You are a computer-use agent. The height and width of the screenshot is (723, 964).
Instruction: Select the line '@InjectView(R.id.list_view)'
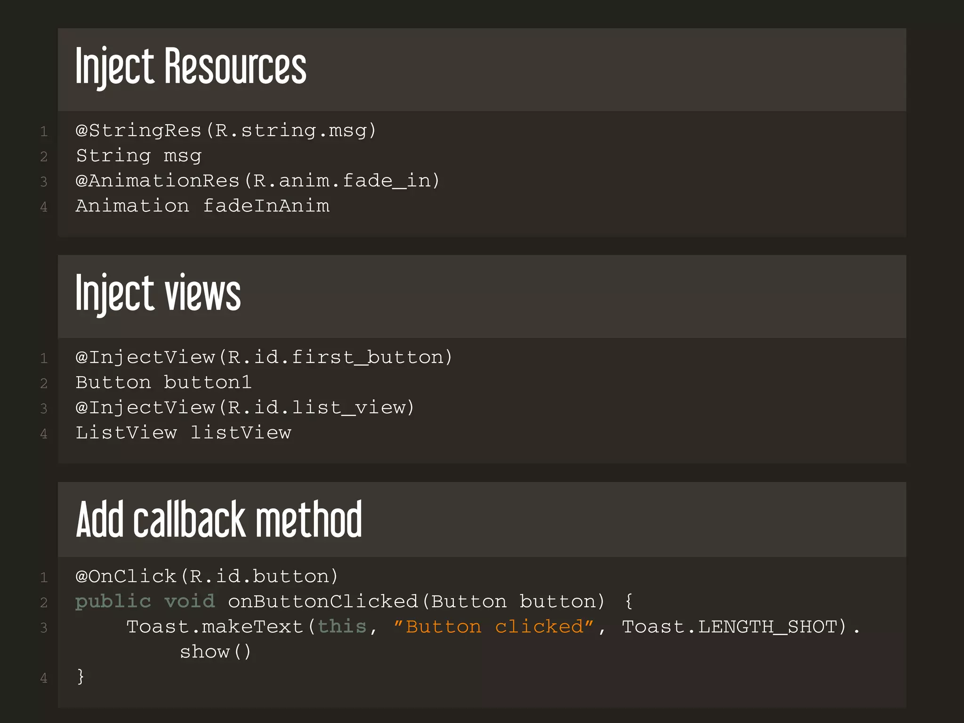245,408
